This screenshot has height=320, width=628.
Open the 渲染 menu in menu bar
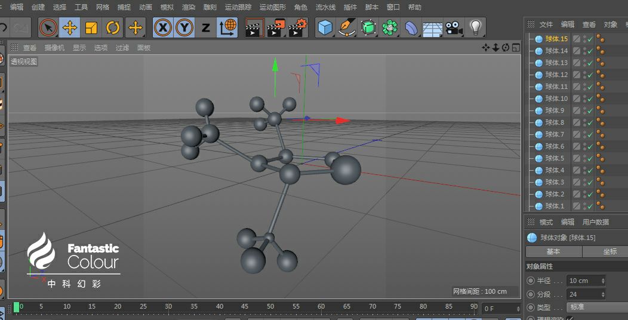tap(188, 7)
